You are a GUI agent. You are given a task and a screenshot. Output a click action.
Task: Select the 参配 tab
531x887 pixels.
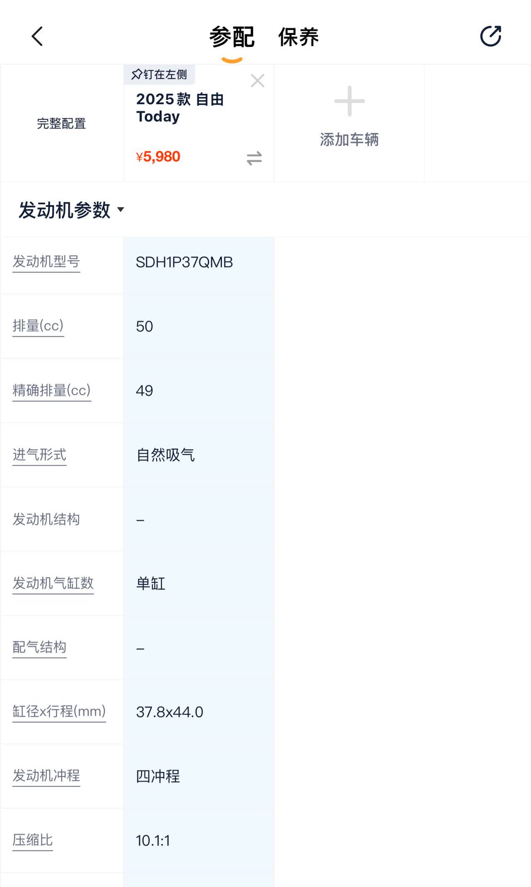231,37
